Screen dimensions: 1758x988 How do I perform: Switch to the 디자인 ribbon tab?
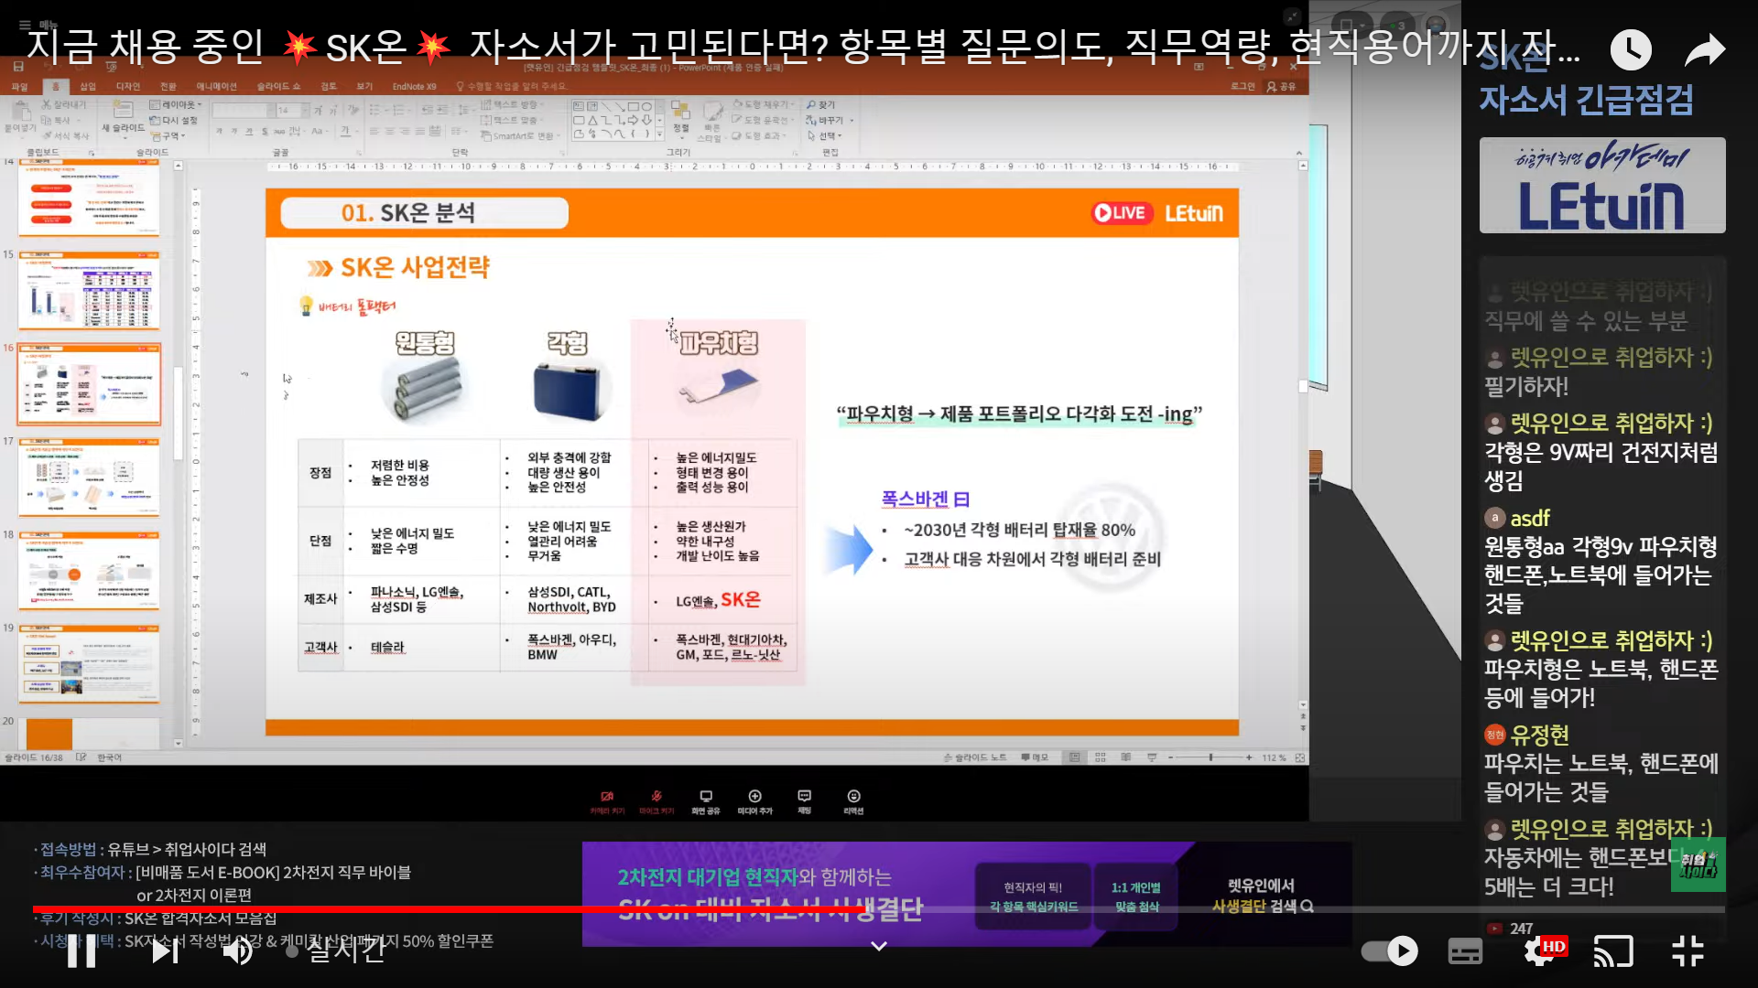(x=128, y=87)
